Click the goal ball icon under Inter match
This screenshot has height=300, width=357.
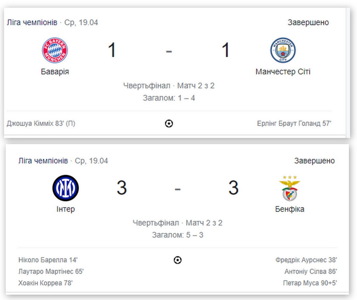tap(178, 260)
